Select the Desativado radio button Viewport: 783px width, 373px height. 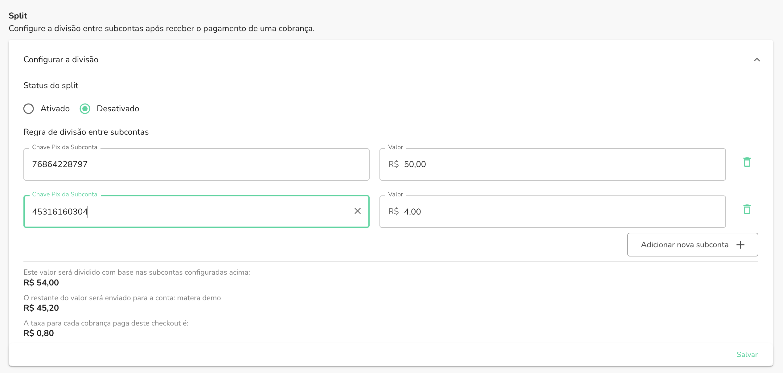[85, 108]
